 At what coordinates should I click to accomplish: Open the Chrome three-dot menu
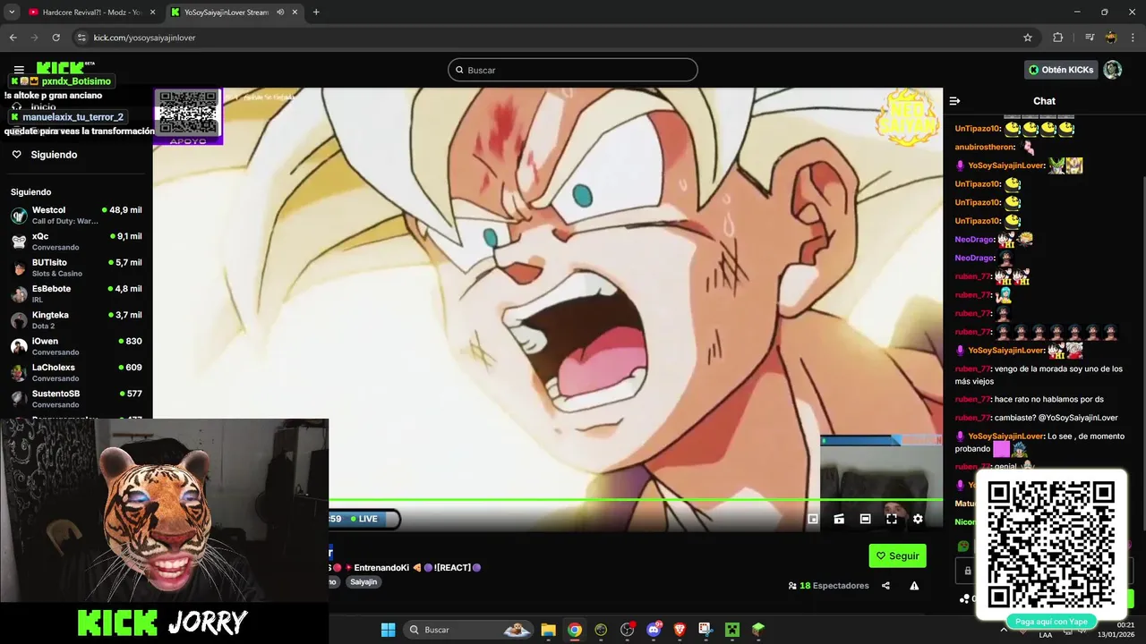[1133, 38]
